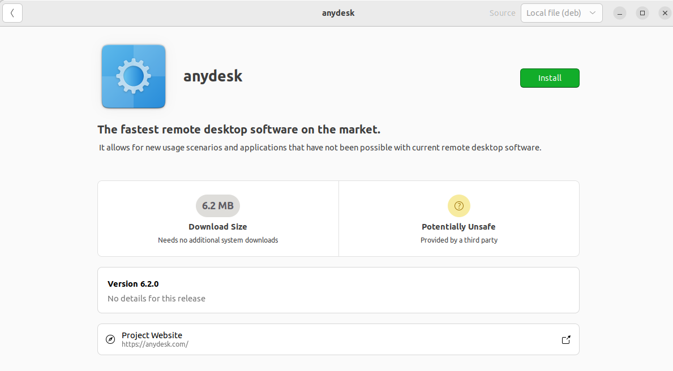Select the app tagline about remote desktop
The height and width of the screenshot is (371, 673).
click(239, 129)
